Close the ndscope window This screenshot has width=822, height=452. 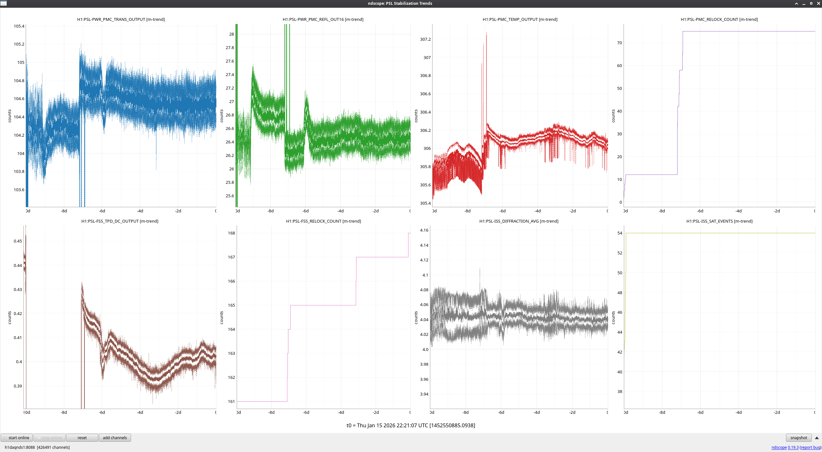point(818,3)
